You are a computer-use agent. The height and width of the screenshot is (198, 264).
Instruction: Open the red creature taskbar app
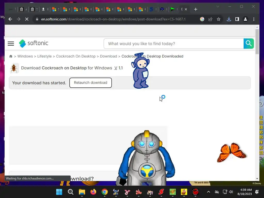pos(195,192)
